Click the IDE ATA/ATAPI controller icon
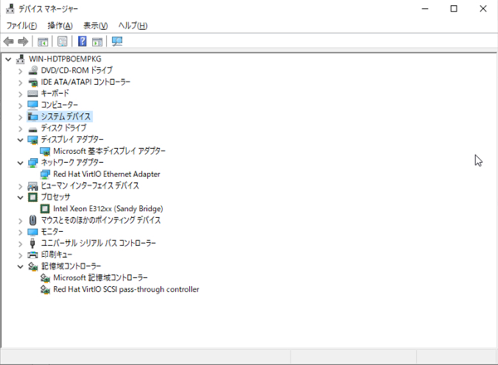The height and width of the screenshot is (365, 498). pyautogui.click(x=32, y=82)
